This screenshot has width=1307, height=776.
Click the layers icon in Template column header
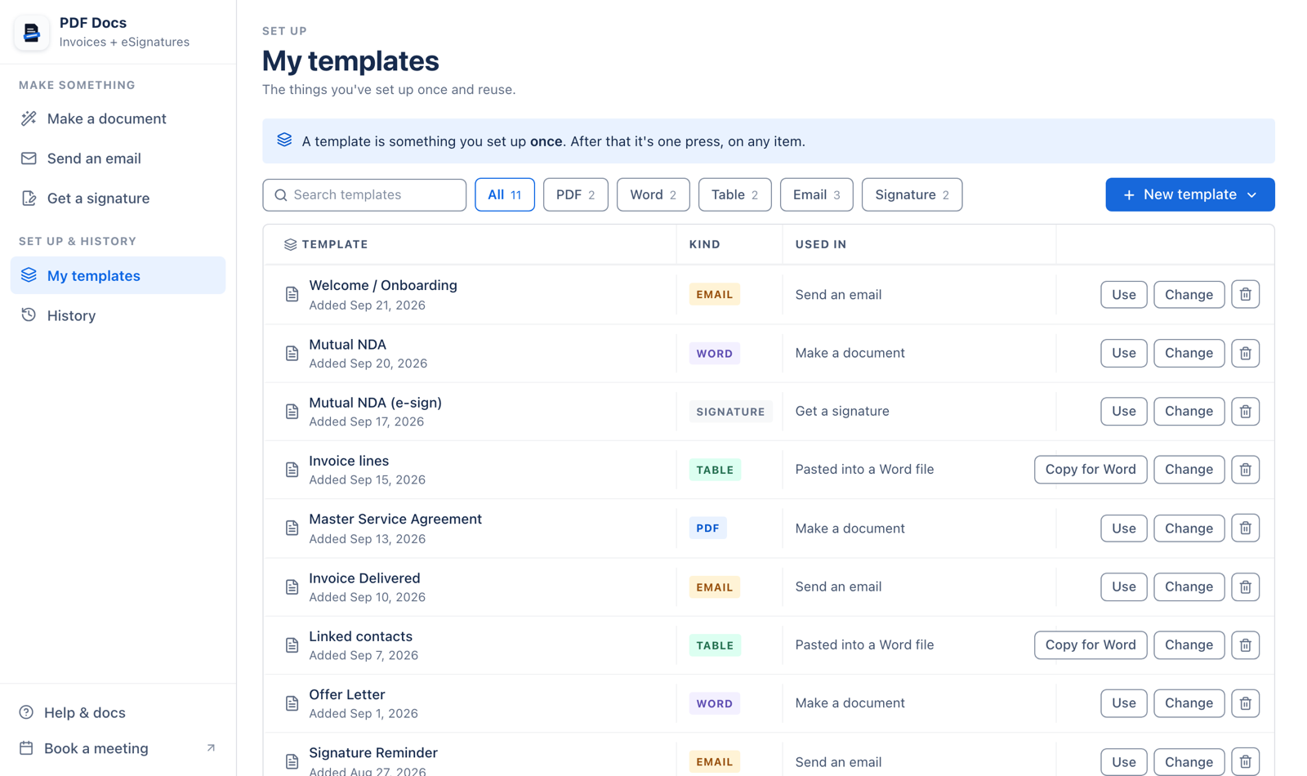(x=290, y=244)
